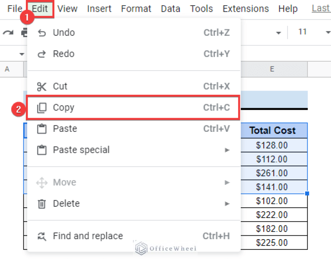Open the Extensions menu
The height and width of the screenshot is (265, 331).
click(x=246, y=9)
